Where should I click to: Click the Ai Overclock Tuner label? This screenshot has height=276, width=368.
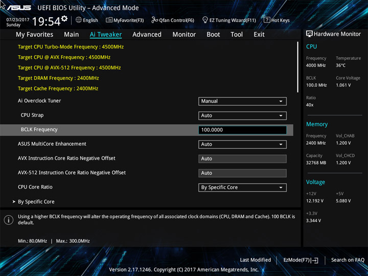[39, 101]
